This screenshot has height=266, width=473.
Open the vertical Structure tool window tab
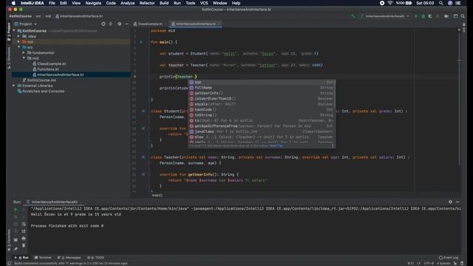coord(9,58)
